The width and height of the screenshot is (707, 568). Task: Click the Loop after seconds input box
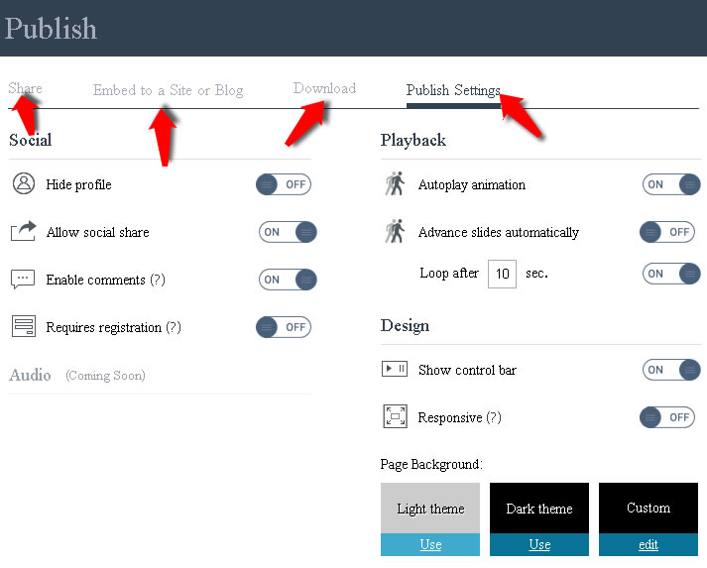point(502,274)
